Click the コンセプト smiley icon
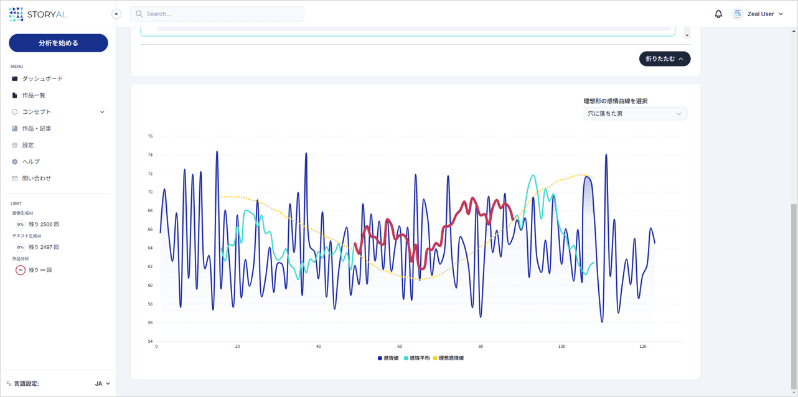This screenshot has width=798, height=397. click(x=15, y=112)
